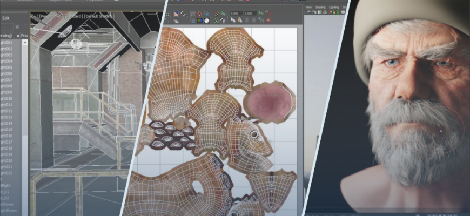Click the copy UVs icon
470x216 pixels.
233,20
